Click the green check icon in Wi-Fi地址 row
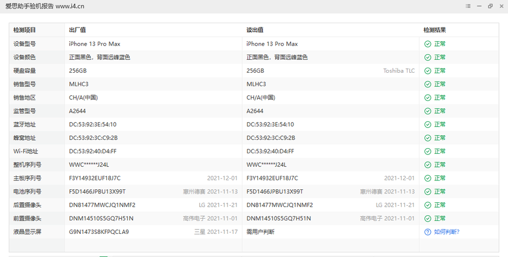Screen dimensions: 508x257 (x=428, y=152)
